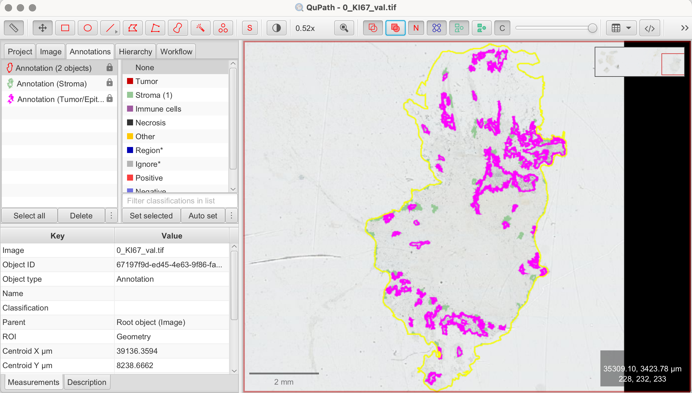Open measurement table dropdown
Screen dimensions: 692x393
click(621, 28)
